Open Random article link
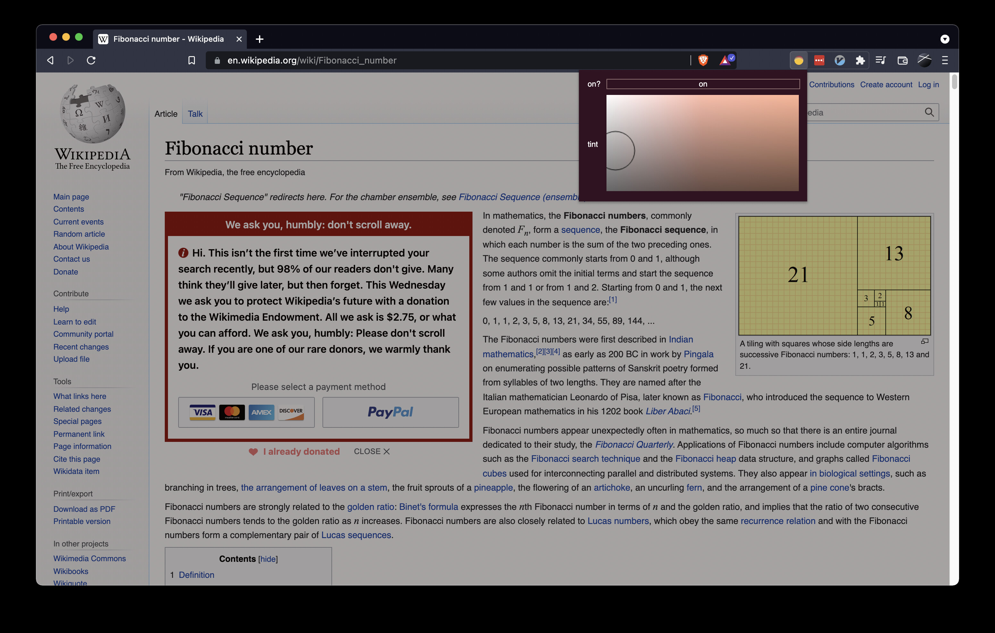Screen dimensions: 995x633 point(79,234)
